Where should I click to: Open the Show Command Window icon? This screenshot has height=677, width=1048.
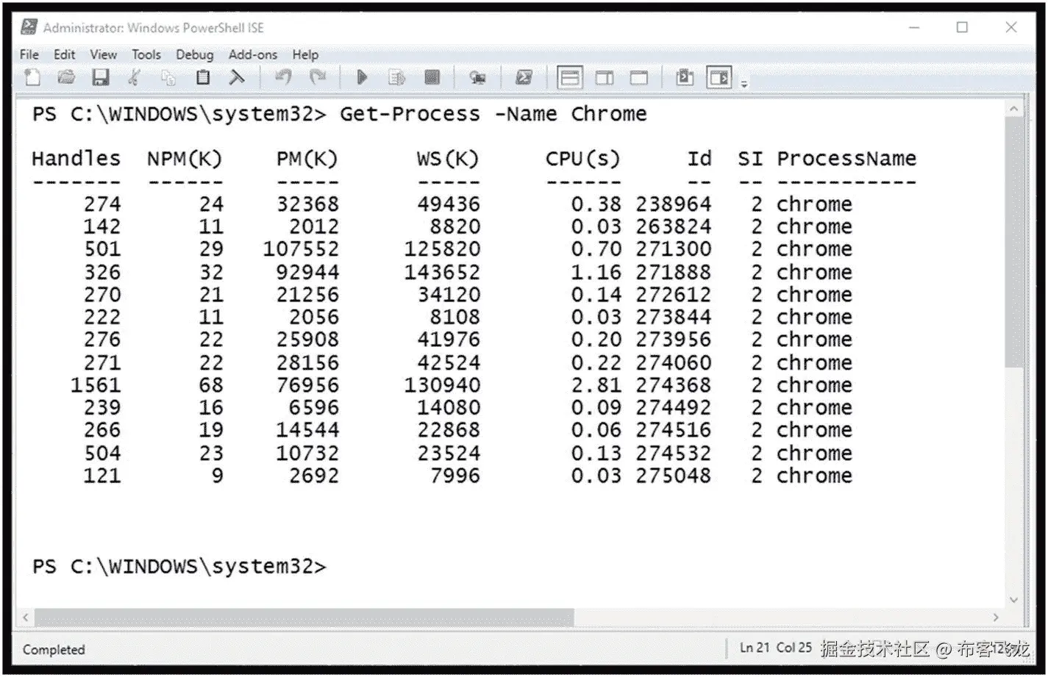pyautogui.click(x=685, y=76)
